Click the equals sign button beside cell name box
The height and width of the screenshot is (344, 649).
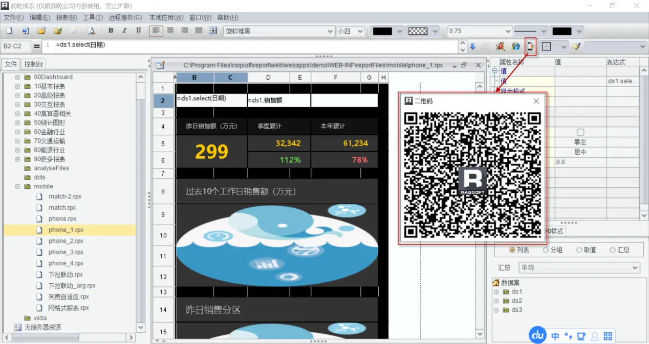36,46
